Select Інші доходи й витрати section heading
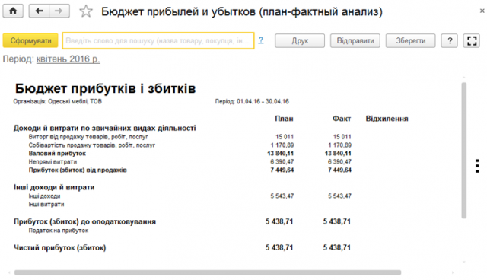Image resolution: width=487 pixels, height=280 pixels. (x=54, y=187)
